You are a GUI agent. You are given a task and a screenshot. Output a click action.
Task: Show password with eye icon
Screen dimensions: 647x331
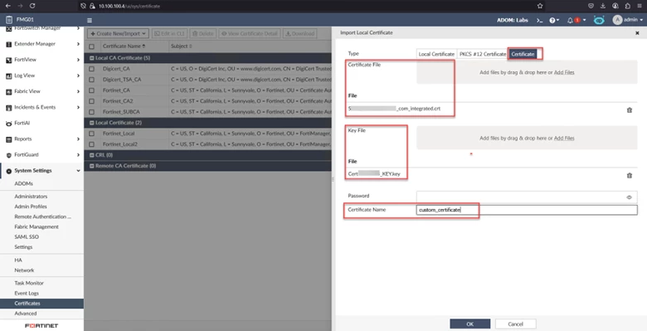point(629,197)
